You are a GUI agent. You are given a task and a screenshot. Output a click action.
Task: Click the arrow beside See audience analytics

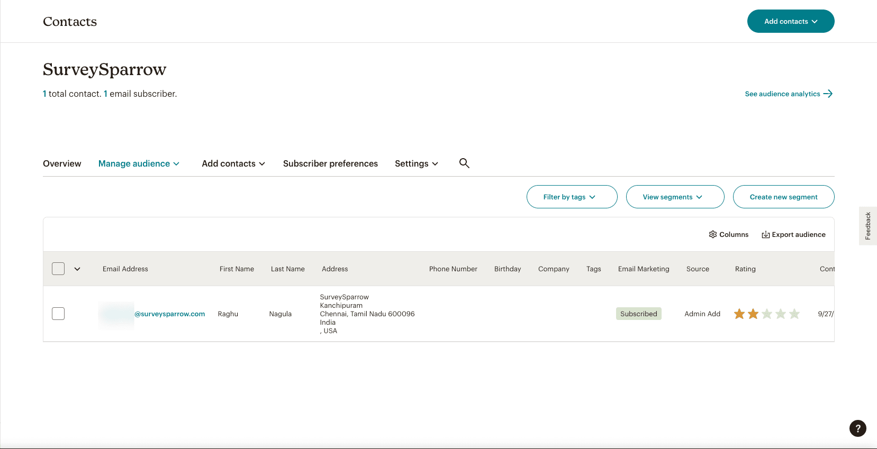pyautogui.click(x=828, y=94)
